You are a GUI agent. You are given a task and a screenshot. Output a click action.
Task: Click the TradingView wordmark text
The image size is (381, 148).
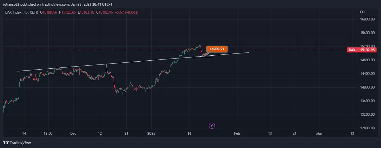click(21, 143)
